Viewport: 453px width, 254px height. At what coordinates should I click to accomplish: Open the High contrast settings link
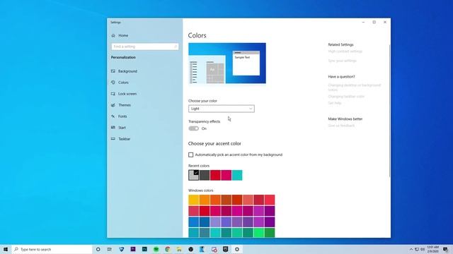tap(345, 52)
